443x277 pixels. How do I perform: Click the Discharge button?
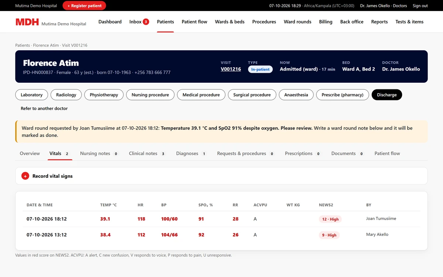click(387, 95)
